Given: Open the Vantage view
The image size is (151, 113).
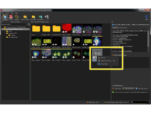Looking at the screenshot, I should point(17,17).
